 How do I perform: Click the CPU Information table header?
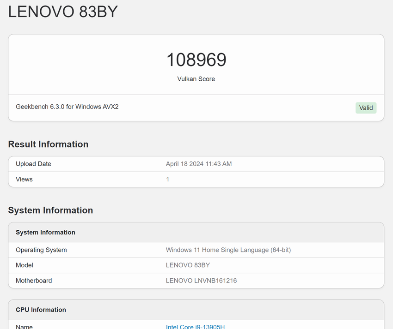click(x=41, y=310)
